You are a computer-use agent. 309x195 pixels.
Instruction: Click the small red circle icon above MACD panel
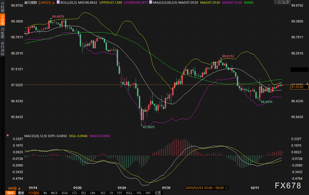point(8,135)
